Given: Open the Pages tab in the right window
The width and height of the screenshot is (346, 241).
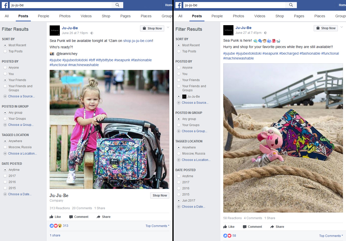Looking at the screenshot, I should coord(299,16).
